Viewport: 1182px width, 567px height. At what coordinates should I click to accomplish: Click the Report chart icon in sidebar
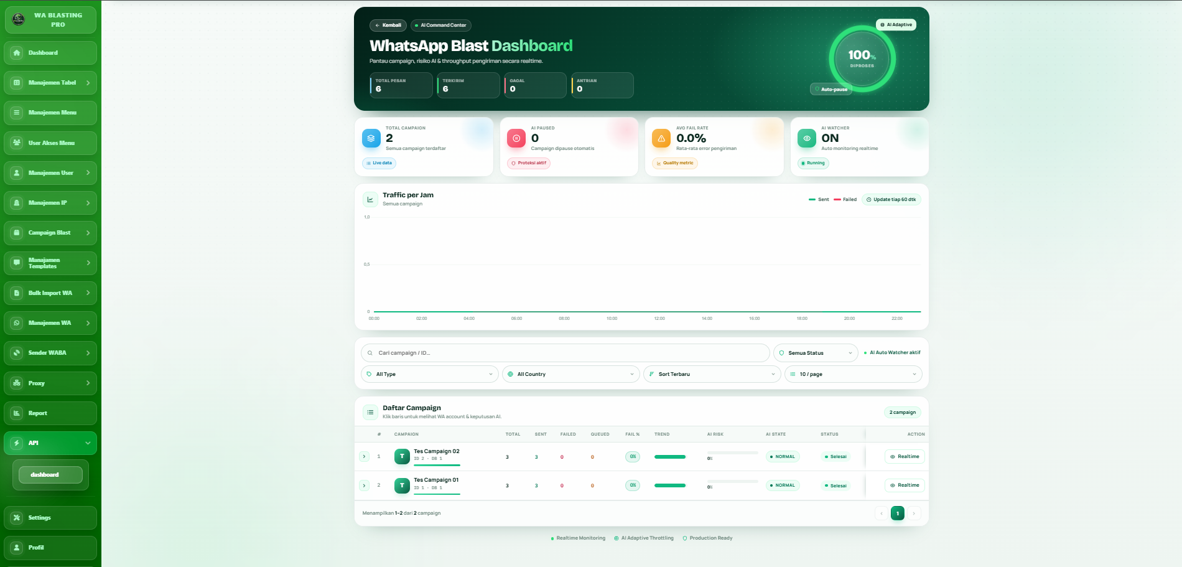[17, 413]
